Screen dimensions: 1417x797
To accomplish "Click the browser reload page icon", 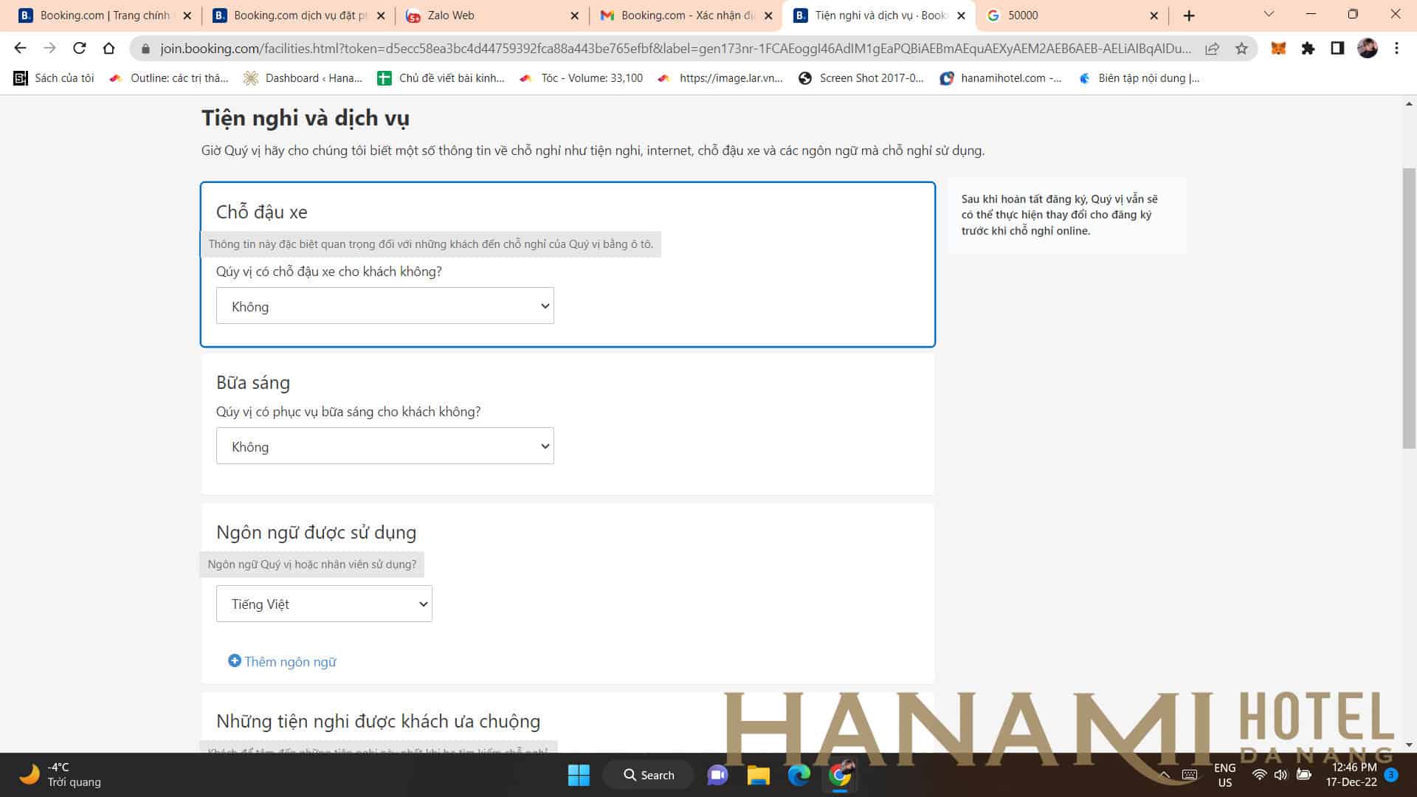I will point(79,49).
